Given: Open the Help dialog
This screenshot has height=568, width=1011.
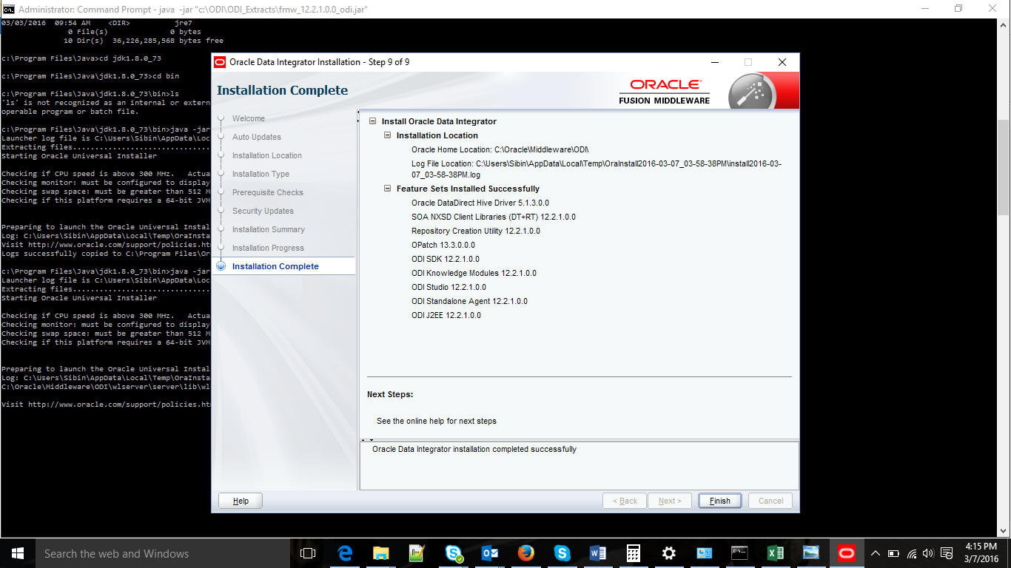Looking at the screenshot, I should click(239, 501).
